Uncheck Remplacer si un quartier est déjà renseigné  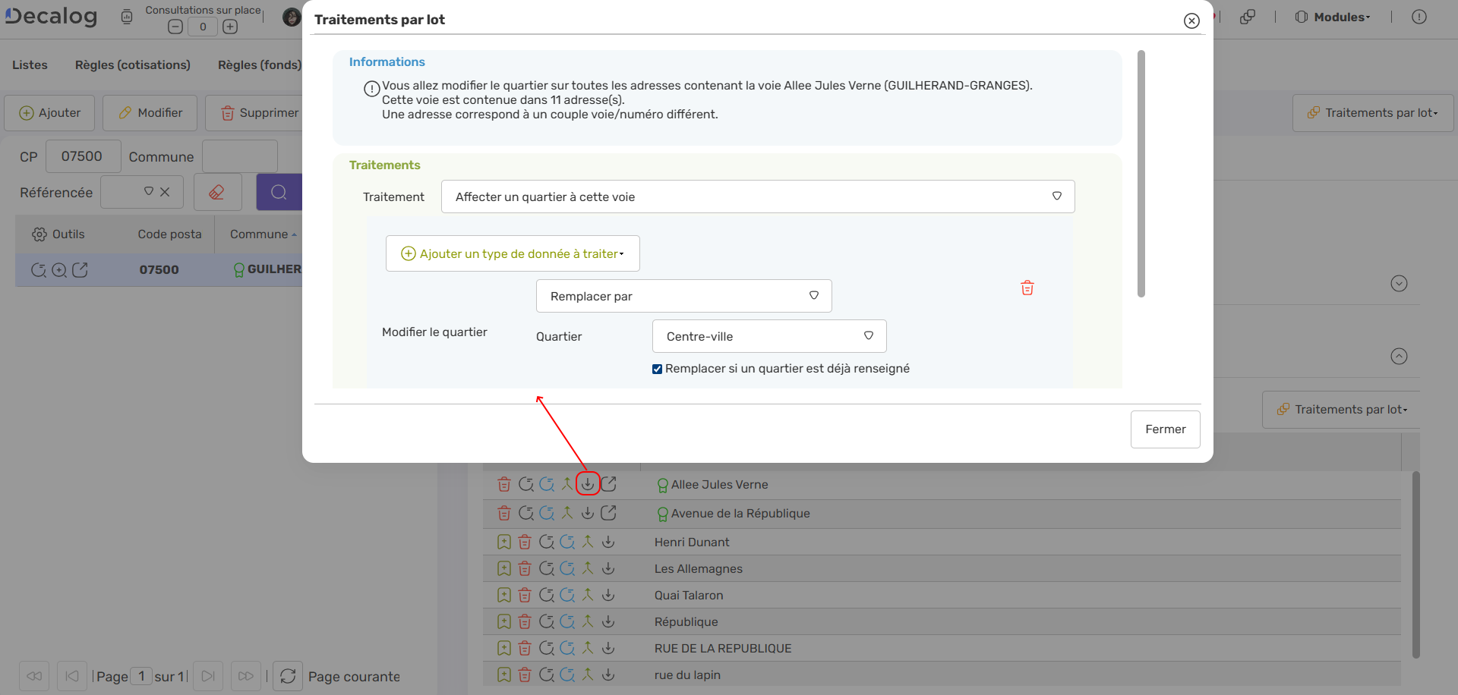click(657, 370)
